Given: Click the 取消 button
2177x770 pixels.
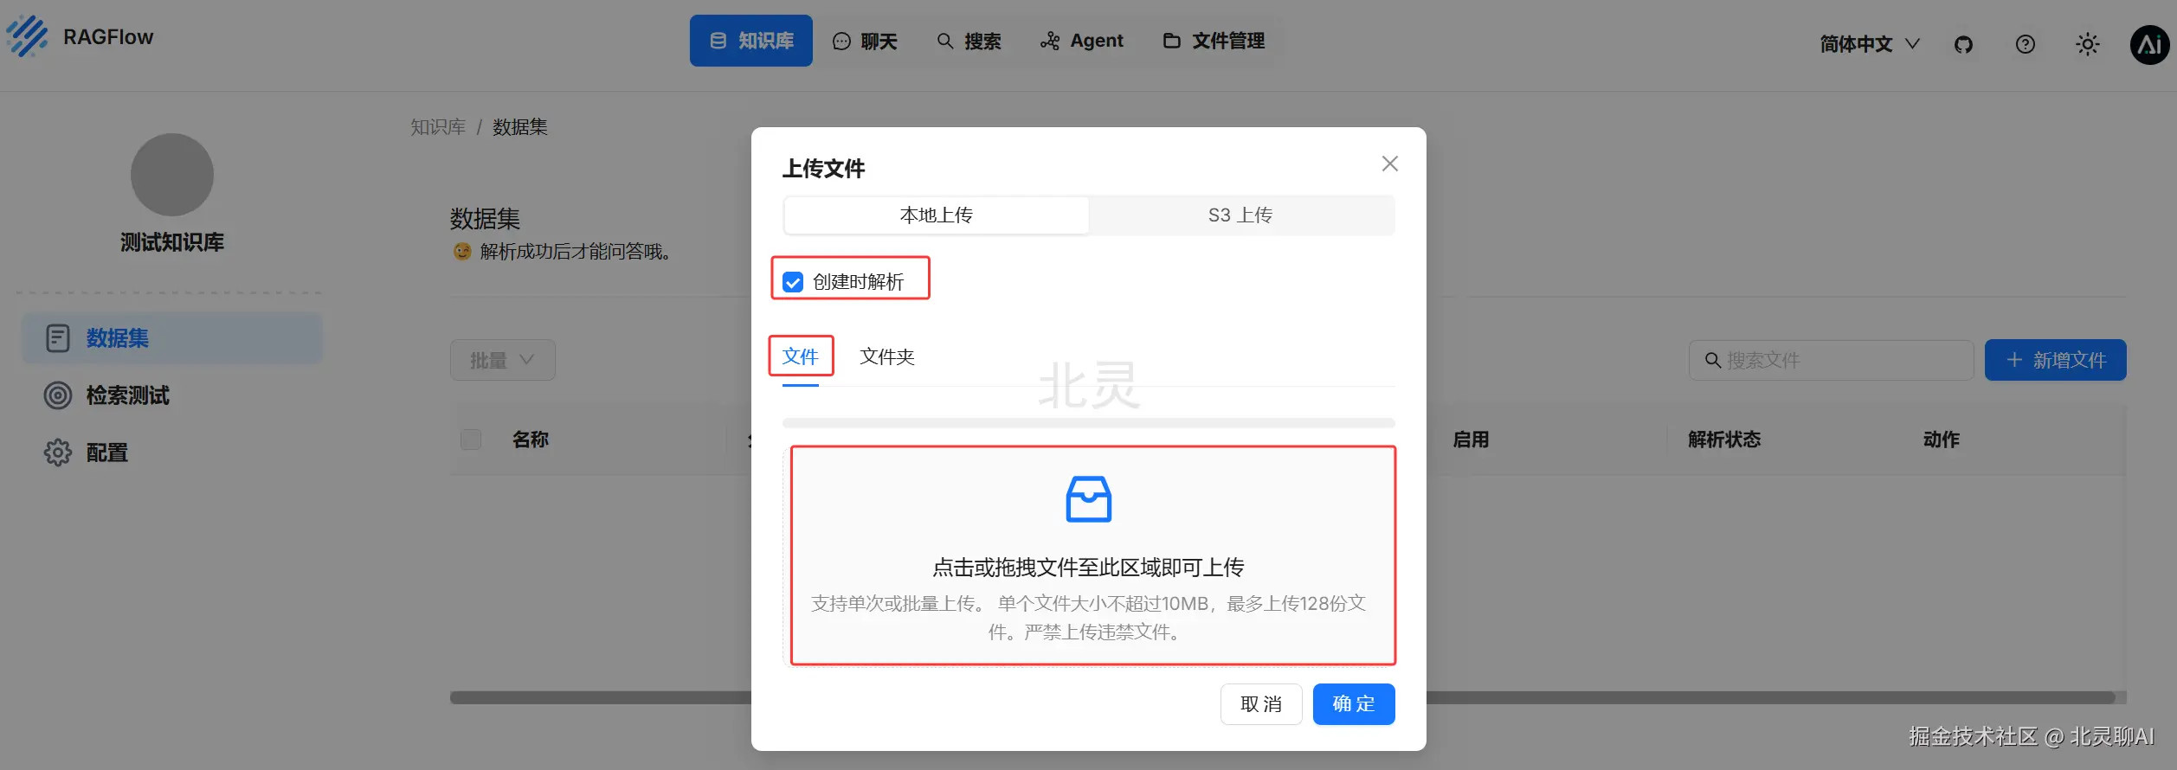Looking at the screenshot, I should (1261, 704).
